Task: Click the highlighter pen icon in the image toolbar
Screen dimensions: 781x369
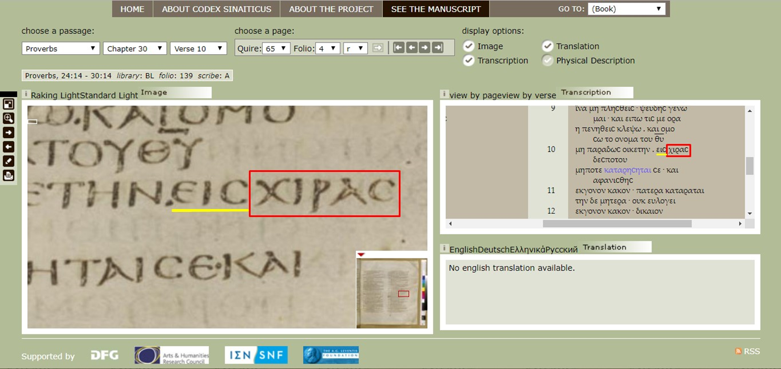Action: (9, 161)
